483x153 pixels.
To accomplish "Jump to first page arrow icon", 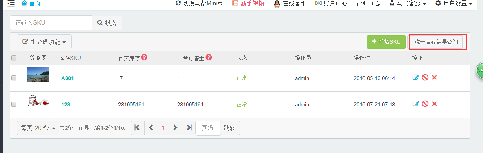I will pos(137,127).
